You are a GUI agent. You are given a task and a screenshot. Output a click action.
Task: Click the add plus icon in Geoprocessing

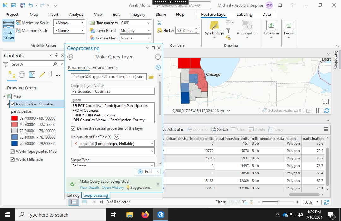pos(158,57)
